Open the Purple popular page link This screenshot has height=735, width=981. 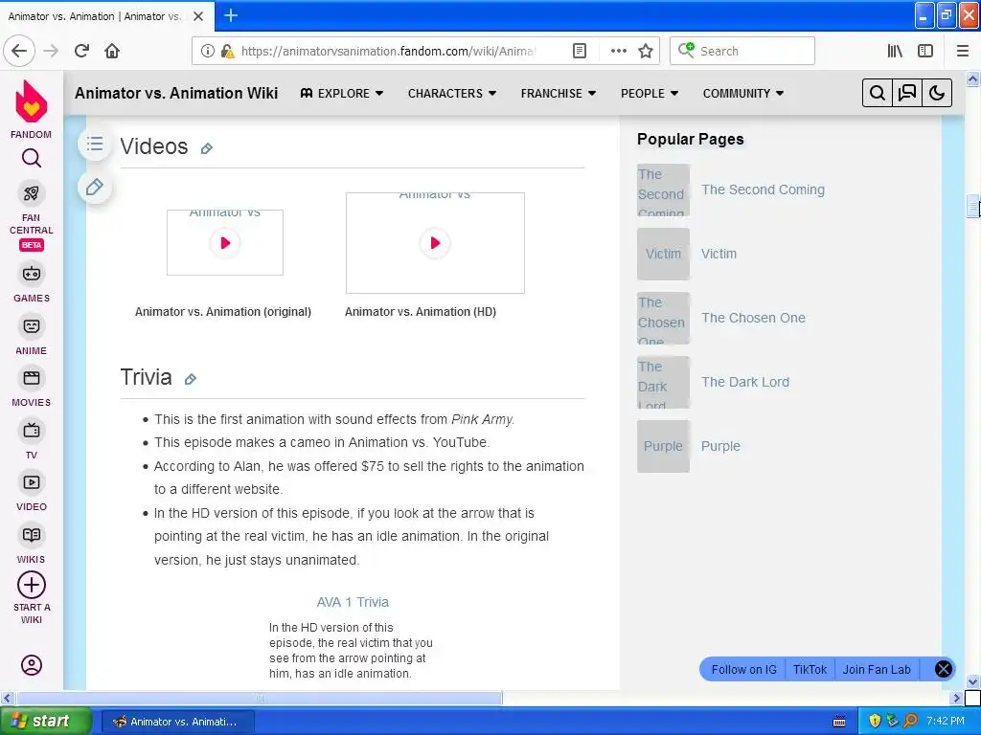coord(720,446)
